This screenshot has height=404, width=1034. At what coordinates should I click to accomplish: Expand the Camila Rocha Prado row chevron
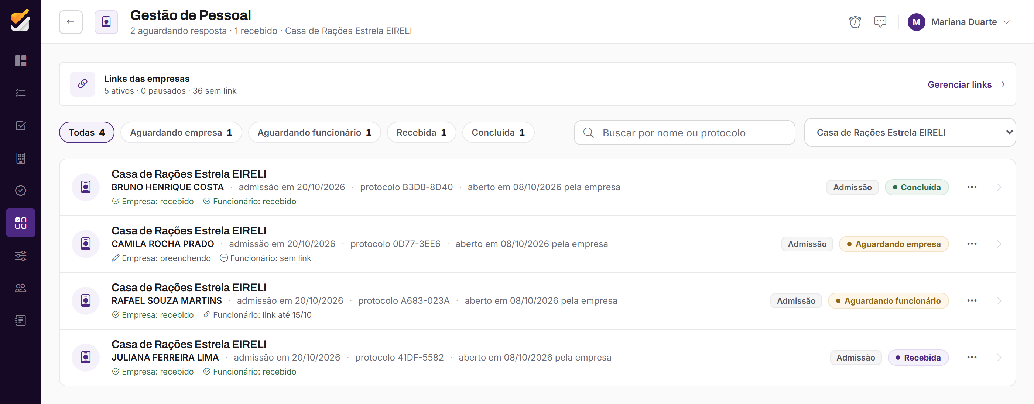[999, 244]
